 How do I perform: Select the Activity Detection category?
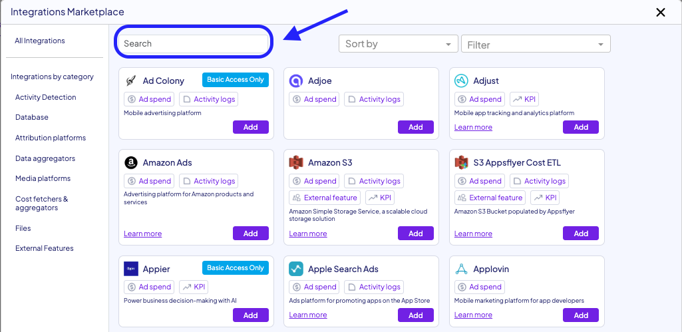(46, 97)
